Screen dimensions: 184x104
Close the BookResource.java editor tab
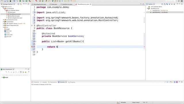(91, 4)
